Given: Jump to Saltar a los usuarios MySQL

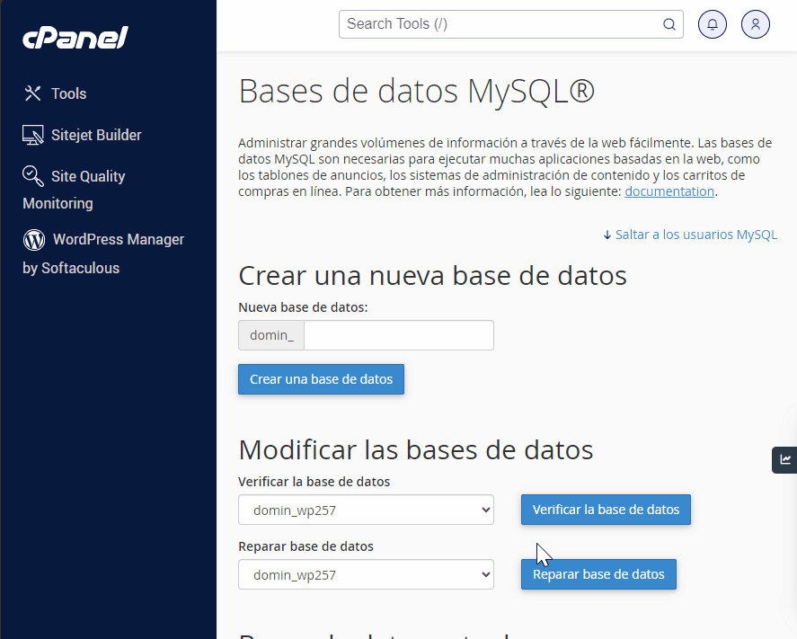Looking at the screenshot, I should point(690,235).
